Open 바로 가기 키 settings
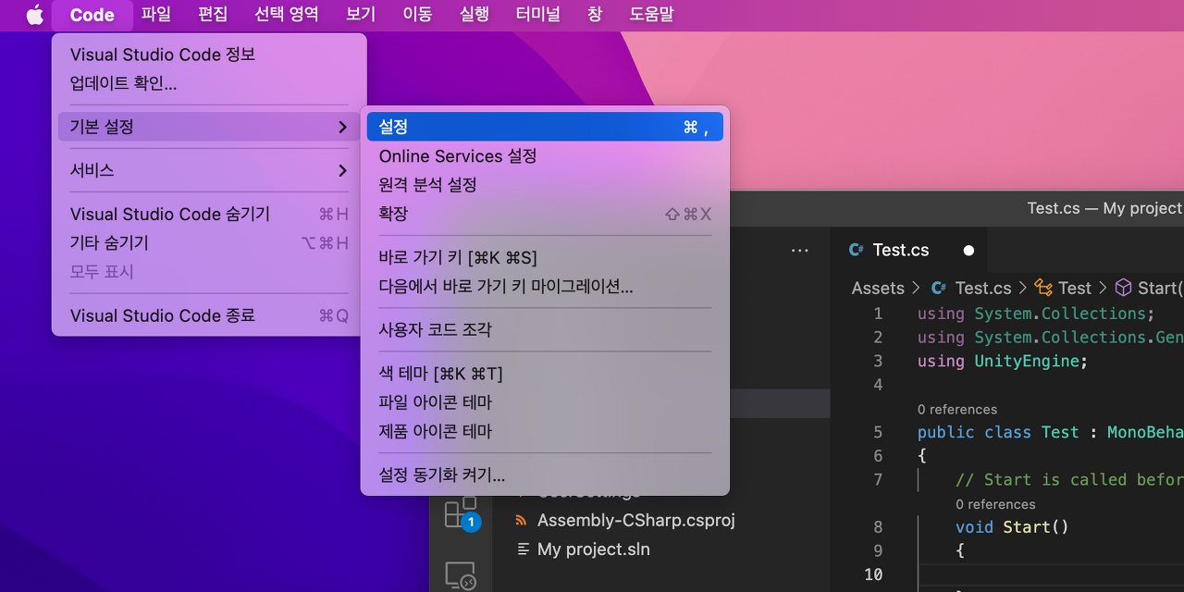The width and height of the screenshot is (1184, 592). (545, 257)
